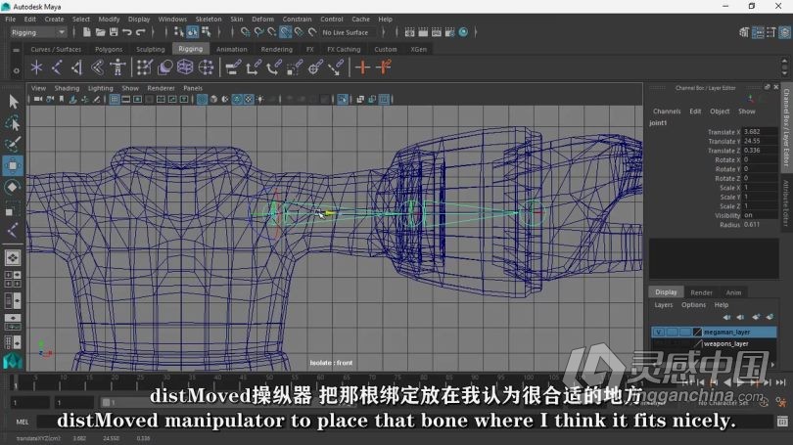Click the Render Settings clapperboard icon
This screenshot has width=793, height=445.
[449, 32]
